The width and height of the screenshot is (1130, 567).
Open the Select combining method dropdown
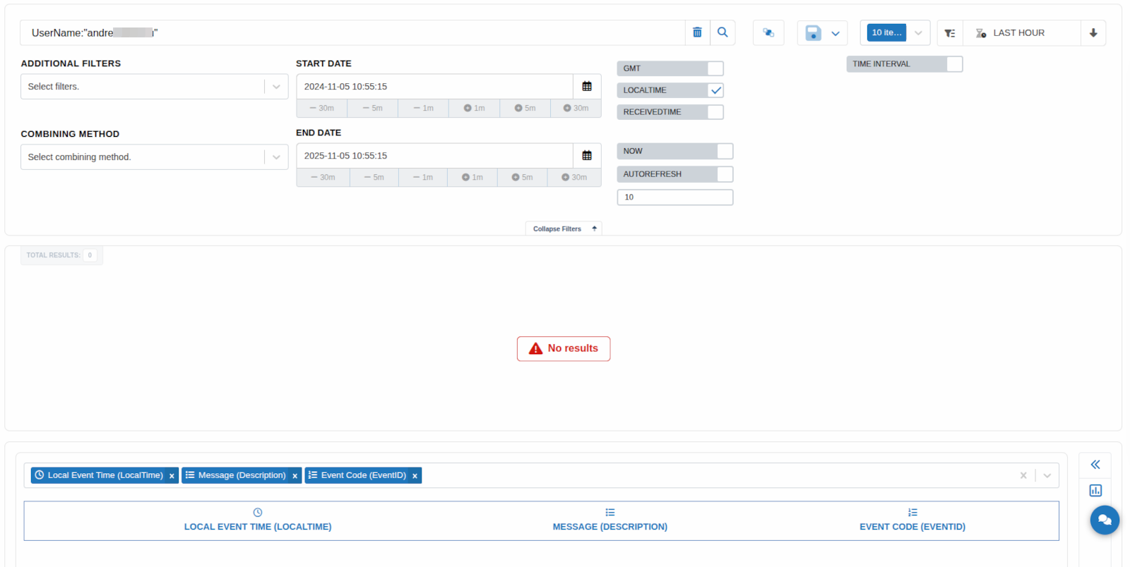tap(276, 157)
